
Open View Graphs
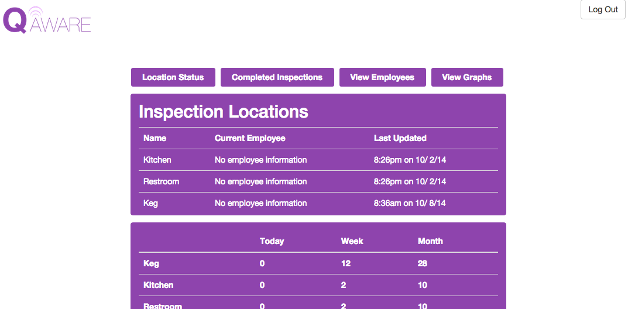[467, 77]
